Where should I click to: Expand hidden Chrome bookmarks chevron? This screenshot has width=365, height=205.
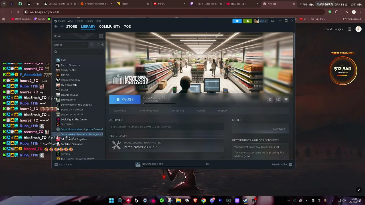[x=336, y=19]
